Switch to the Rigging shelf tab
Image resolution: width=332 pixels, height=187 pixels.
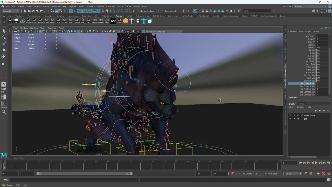click(61, 16)
